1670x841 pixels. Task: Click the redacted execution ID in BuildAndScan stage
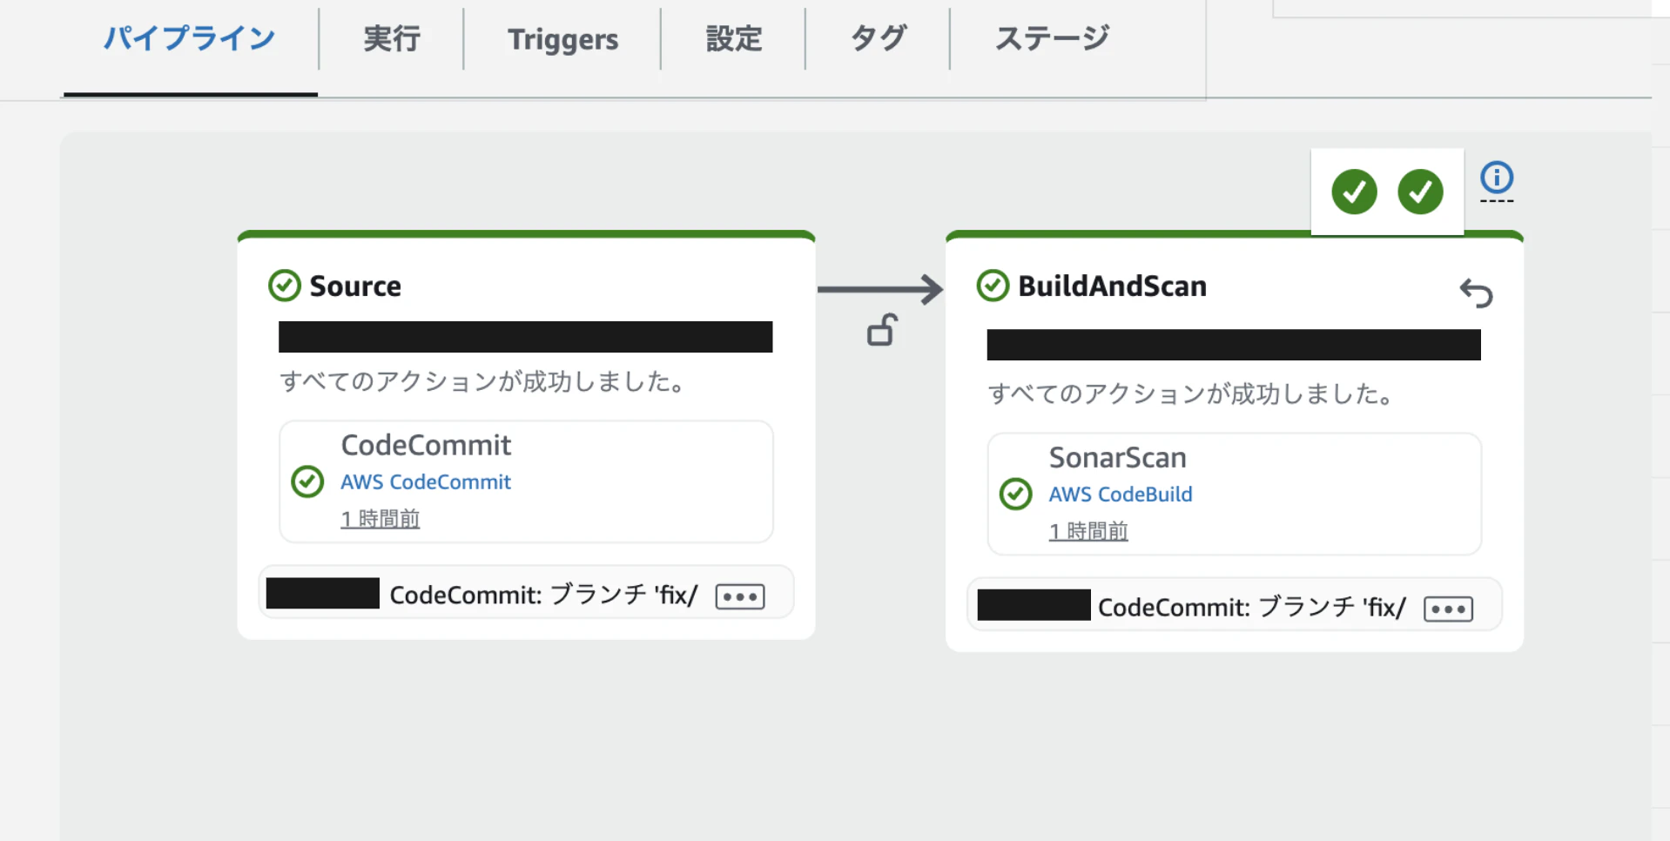[x=1234, y=345]
